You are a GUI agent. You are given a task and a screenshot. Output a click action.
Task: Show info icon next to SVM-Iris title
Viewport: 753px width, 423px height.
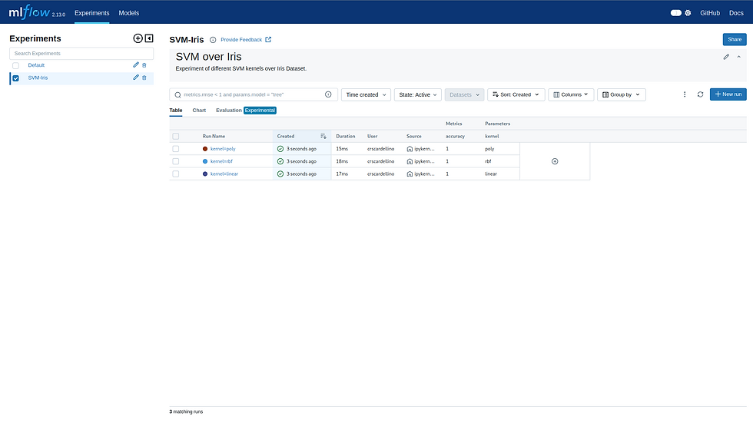[213, 40]
